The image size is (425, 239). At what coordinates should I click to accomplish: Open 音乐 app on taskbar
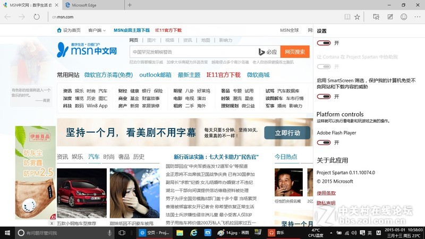[276, 233]
